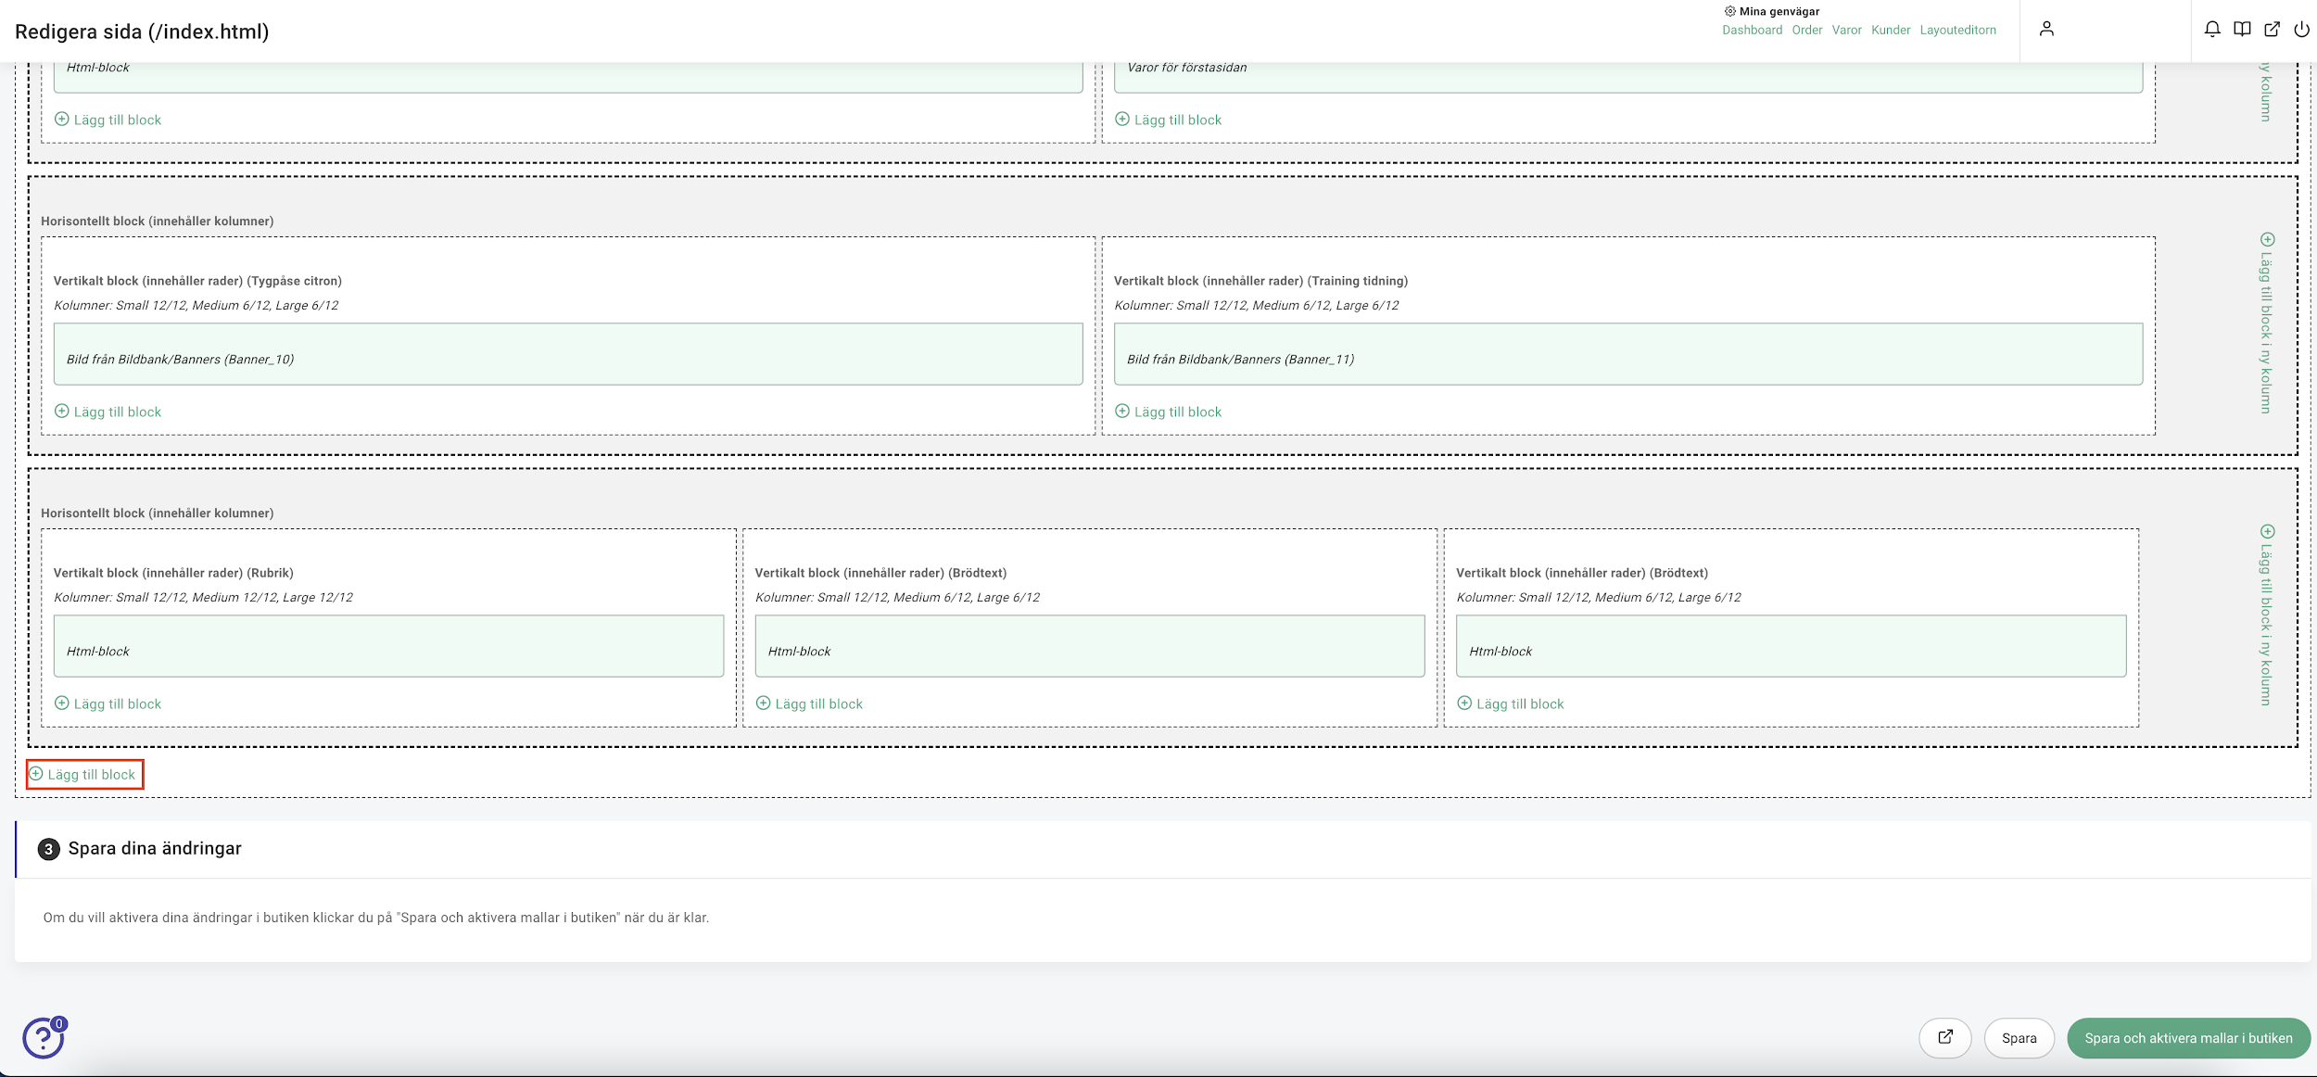Open the Html-block in right Brödtext column
Image resolution: width=2317 pixels, height=1077 pixels.
coord(1792,646)
